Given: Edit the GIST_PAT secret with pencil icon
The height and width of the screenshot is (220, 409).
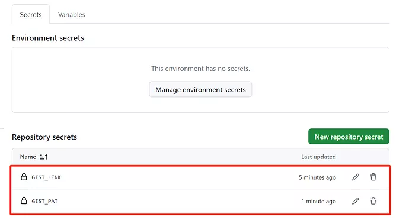Looking at the screenshot, I should (x=355, y=201).
